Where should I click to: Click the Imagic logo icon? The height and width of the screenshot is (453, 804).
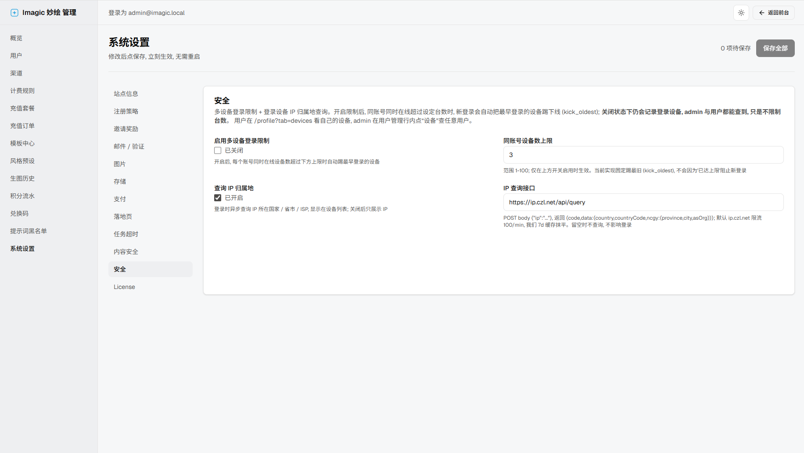(14, 13)
